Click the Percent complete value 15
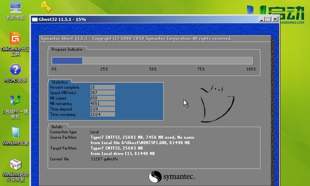 tap(102, 87)
